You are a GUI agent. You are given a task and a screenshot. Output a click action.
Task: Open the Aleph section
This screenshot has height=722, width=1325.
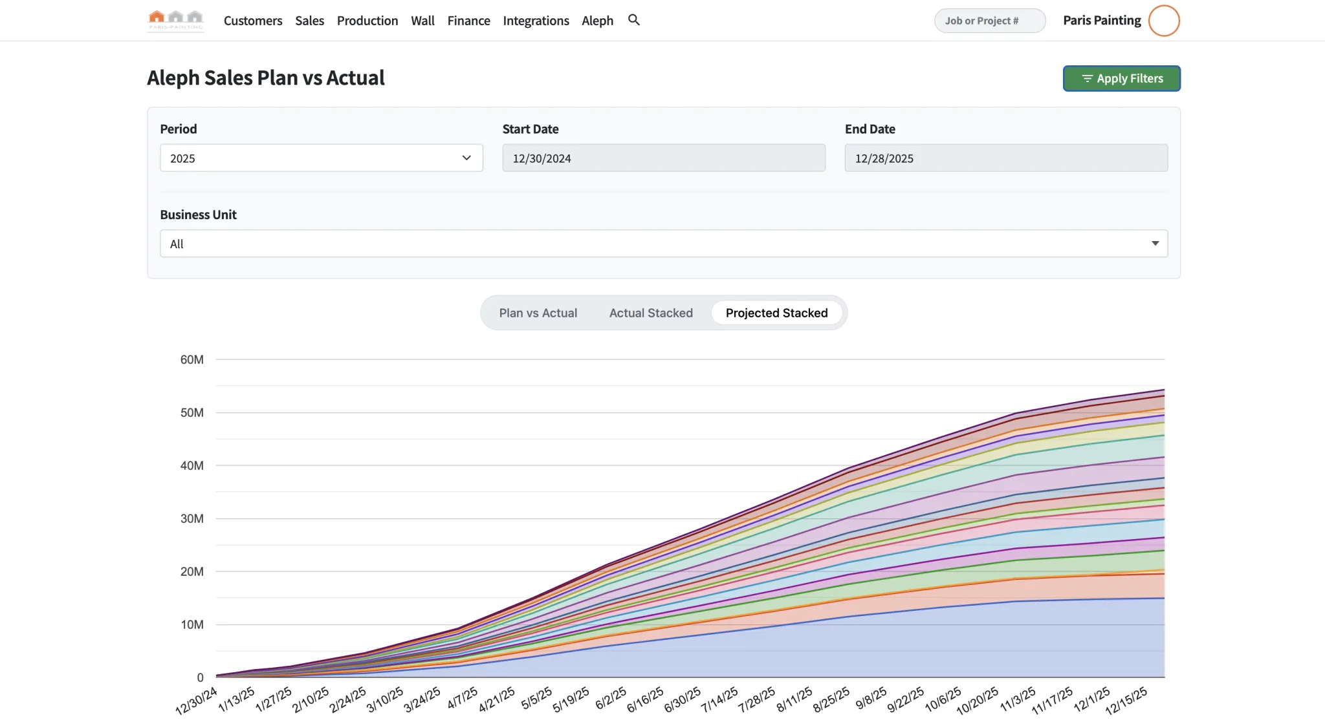596,20
